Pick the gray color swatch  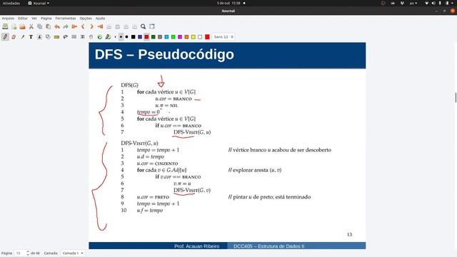pos(160,37)
